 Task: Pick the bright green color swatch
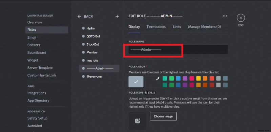(171, 79)
